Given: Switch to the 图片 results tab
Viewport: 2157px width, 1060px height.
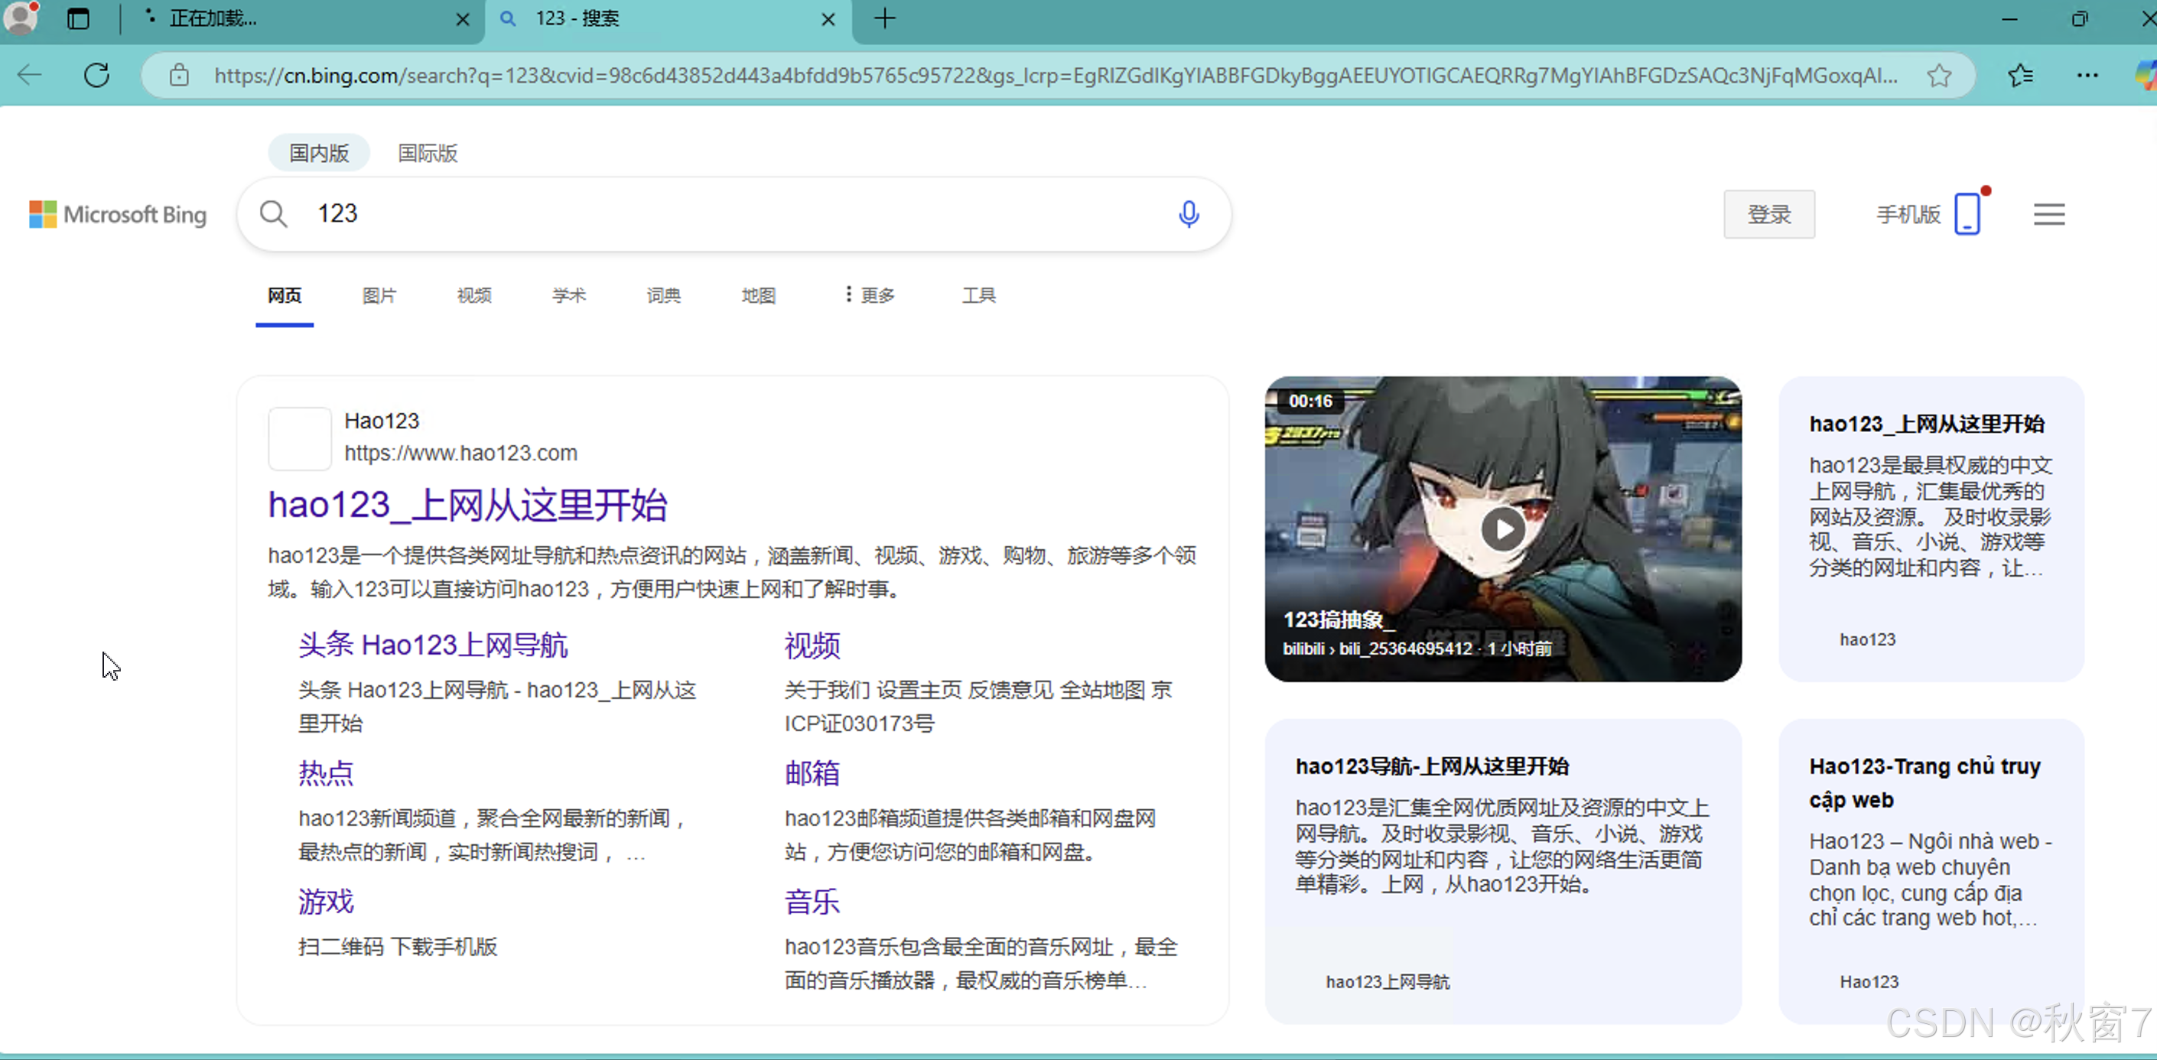Looking at the screenshot, I should (379, 294).
